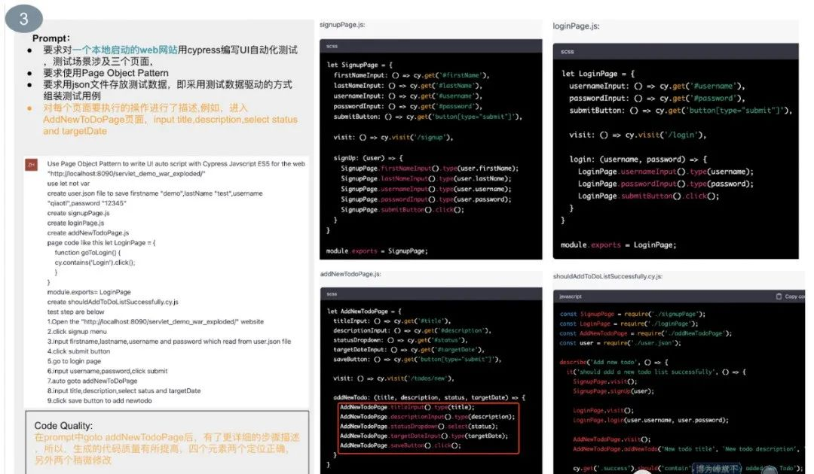This screenshot has height=474, width=814.
Task: Click the 'loginPage.js:' file label
Action: pyautogui.click(x=576, y=26)
